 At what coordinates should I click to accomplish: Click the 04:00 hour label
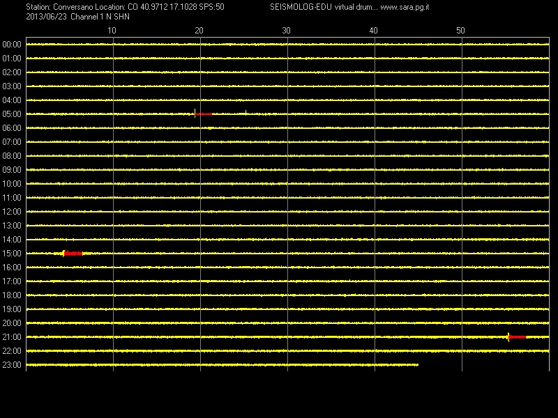(x=12, y=100)
